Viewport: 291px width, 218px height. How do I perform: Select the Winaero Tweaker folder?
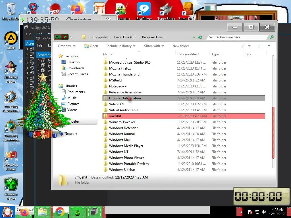tap(184, 122)
